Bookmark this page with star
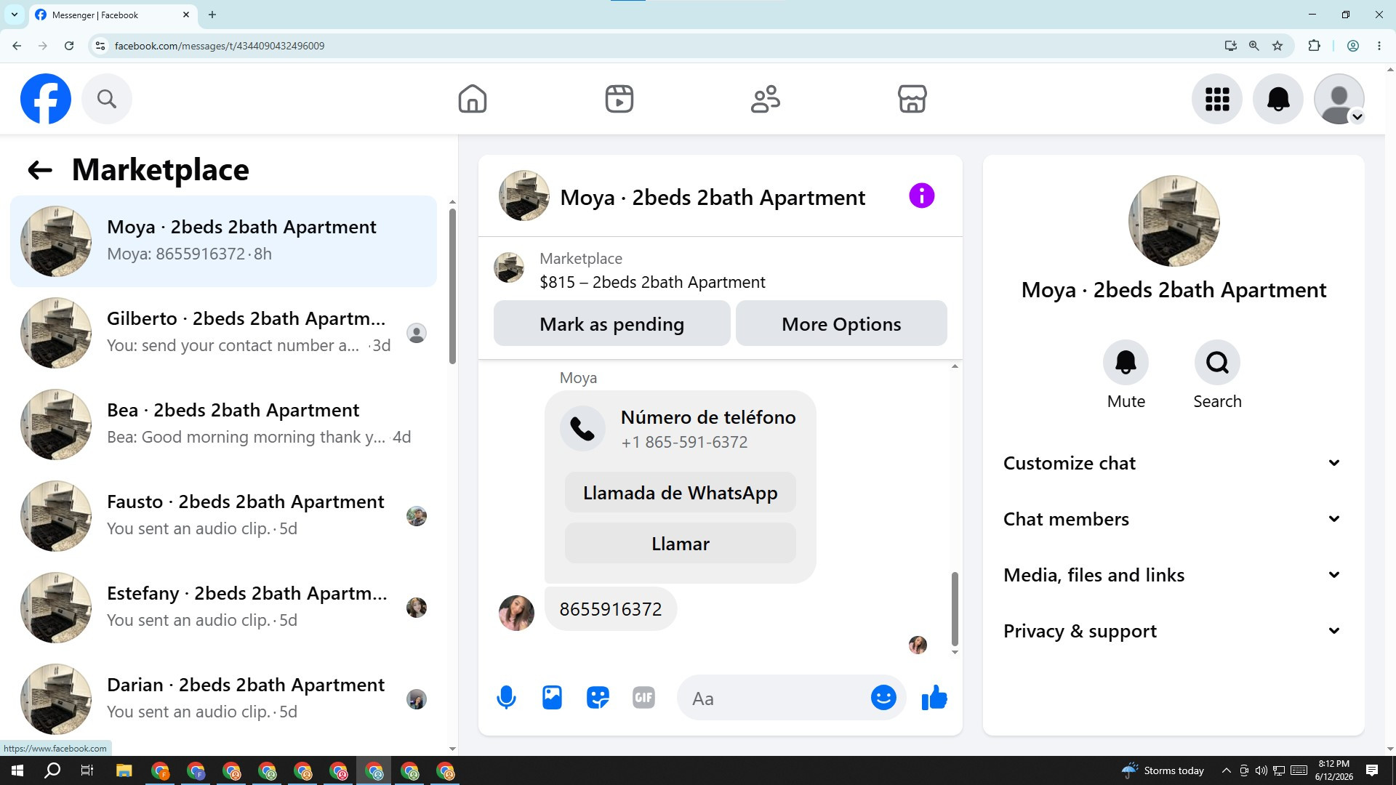1396x785 pixels. (1277, 46)
